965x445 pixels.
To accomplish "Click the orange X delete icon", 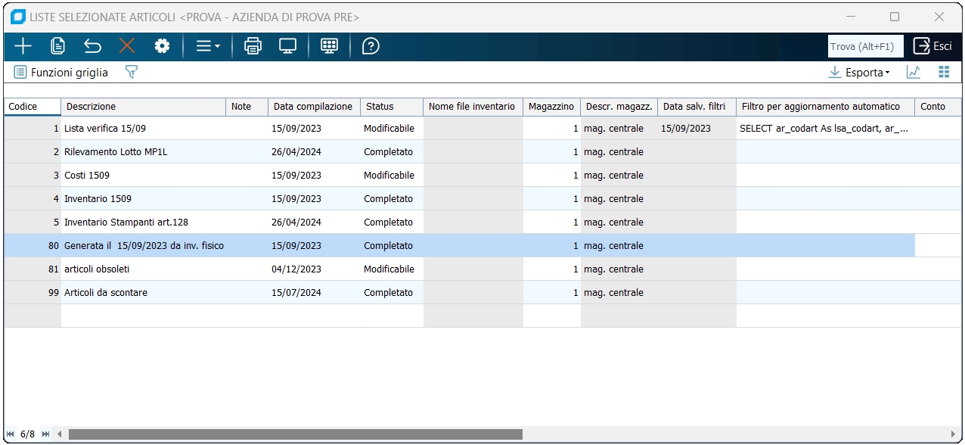I will click(127, 46).
